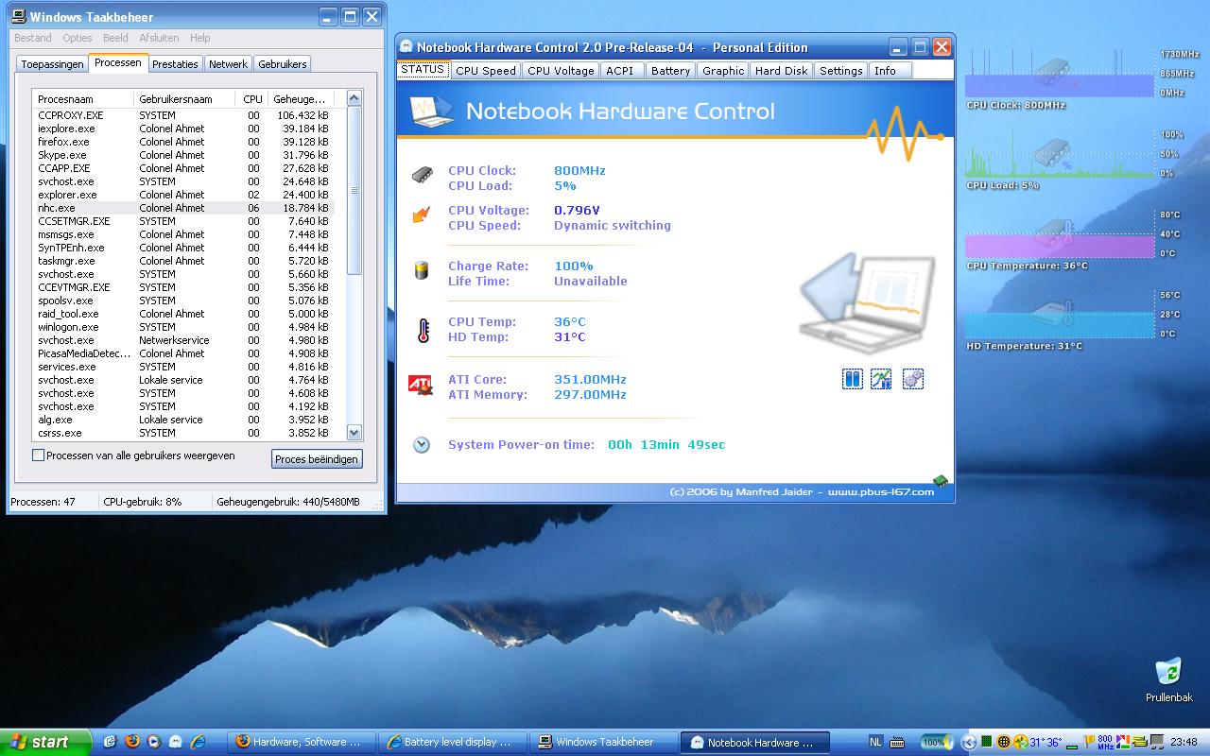This screenshot has height=756, width=1210.
Task: Open the Graphic tab in NHC
Action: (x=723, y=71)
